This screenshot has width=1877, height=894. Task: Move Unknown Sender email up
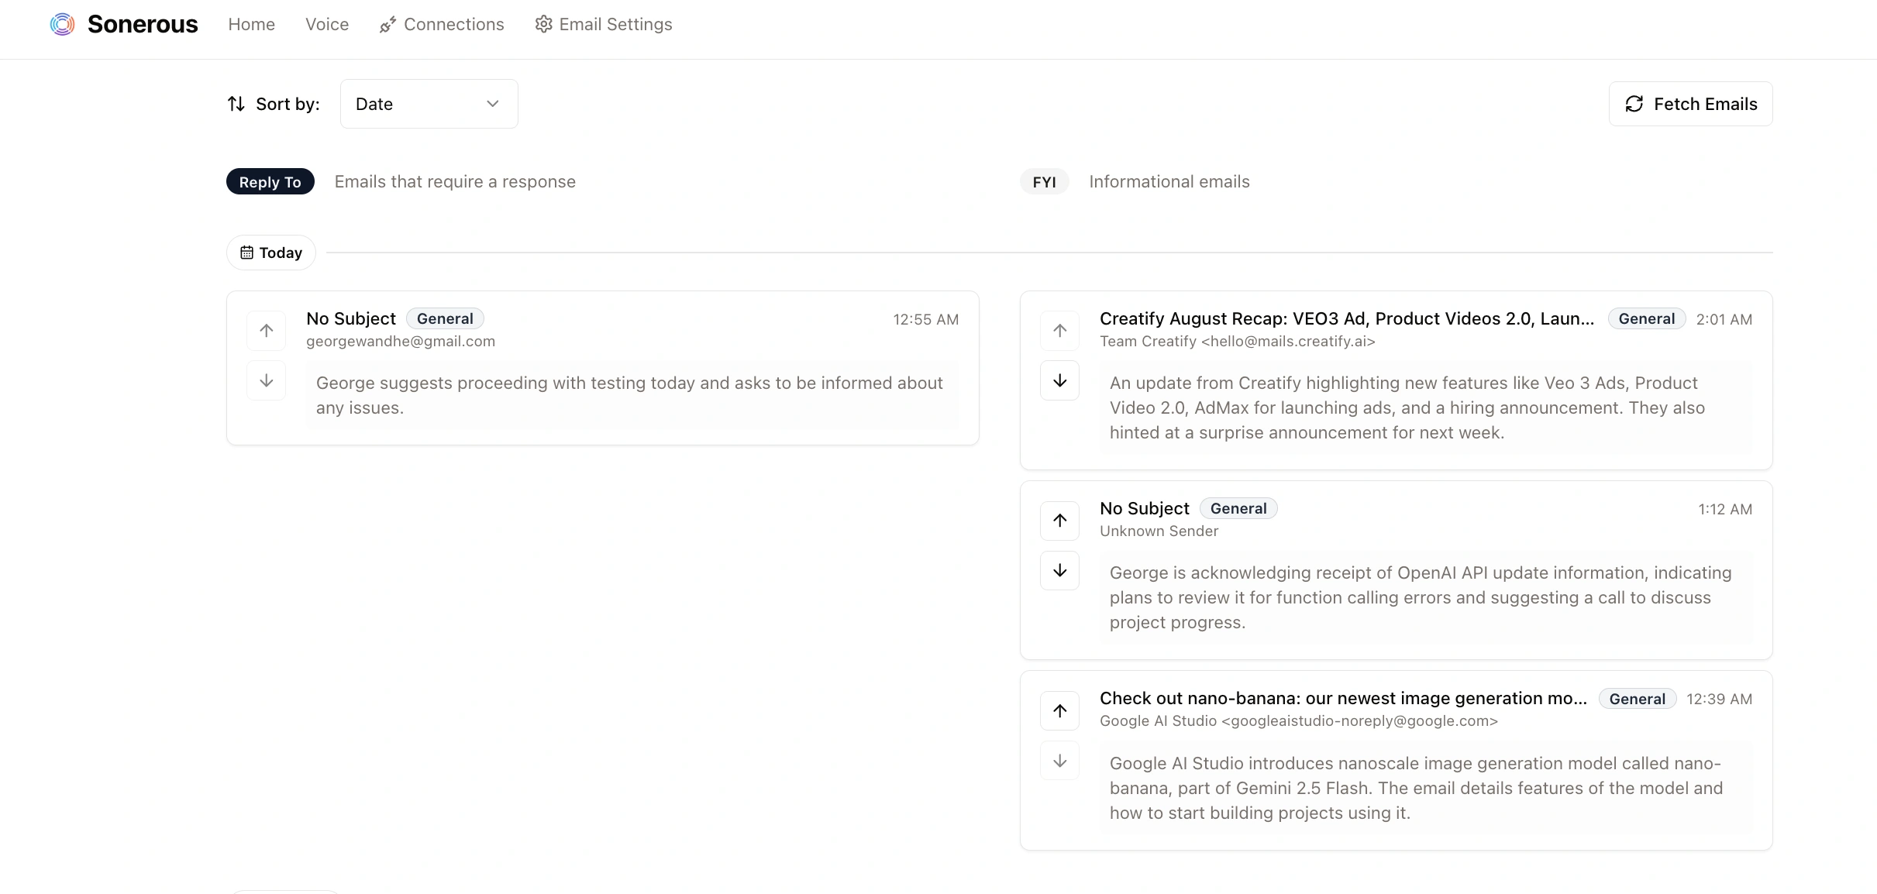click(1059, 521)
